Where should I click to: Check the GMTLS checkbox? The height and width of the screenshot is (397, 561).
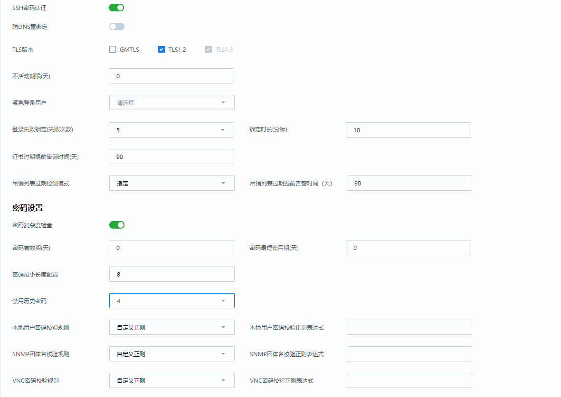coord(113,49)
